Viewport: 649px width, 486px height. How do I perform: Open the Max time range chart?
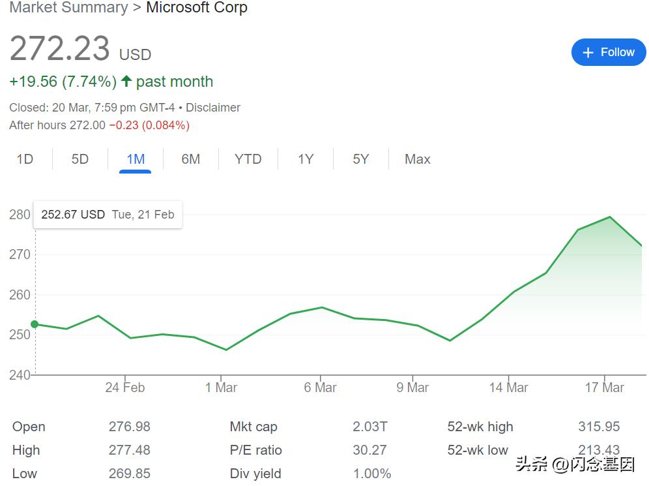417,159
